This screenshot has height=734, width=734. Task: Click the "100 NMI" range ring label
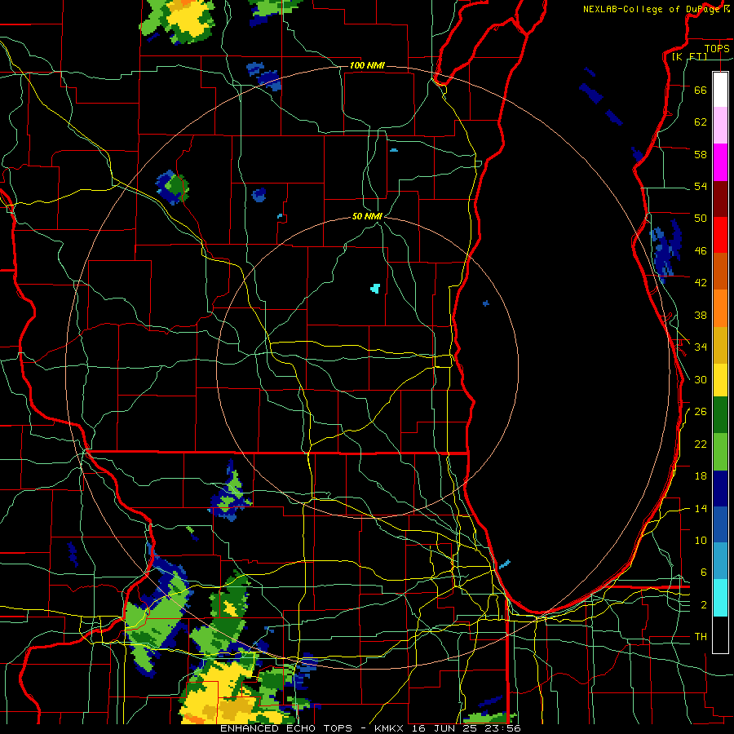tap(367, 65)
